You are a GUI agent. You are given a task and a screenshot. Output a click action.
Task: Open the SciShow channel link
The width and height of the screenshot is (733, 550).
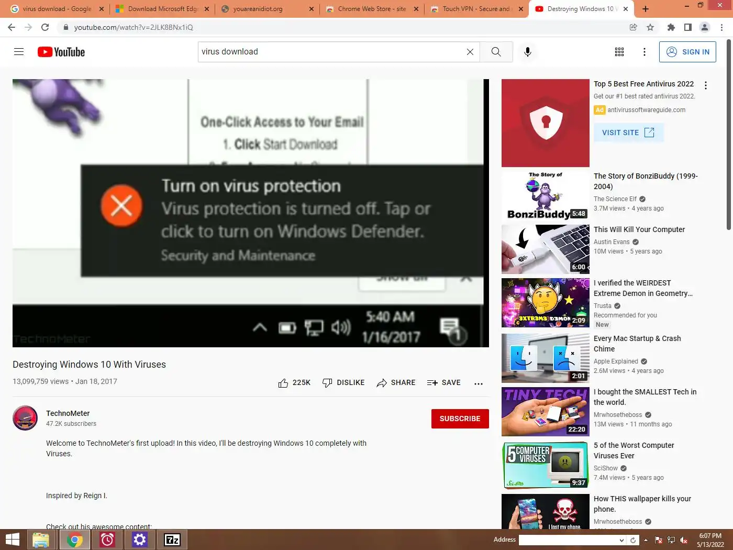pyautogui.click(x=606, y=468)
